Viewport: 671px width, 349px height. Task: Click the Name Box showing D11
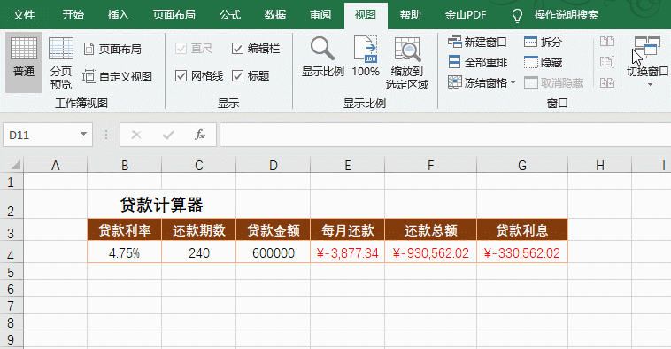(41, 135)
